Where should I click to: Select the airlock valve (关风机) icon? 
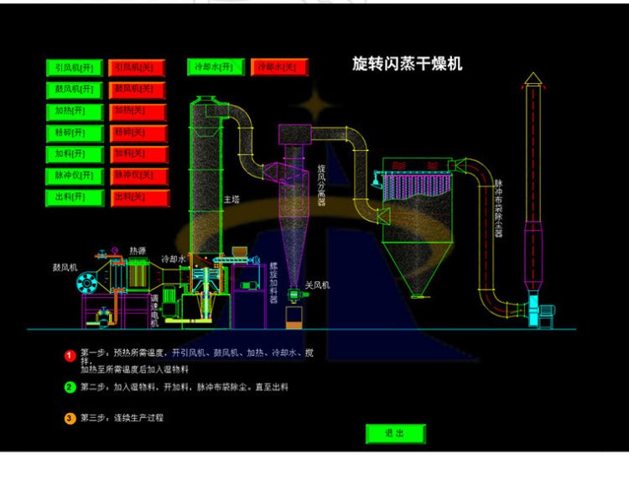[294, 295]
